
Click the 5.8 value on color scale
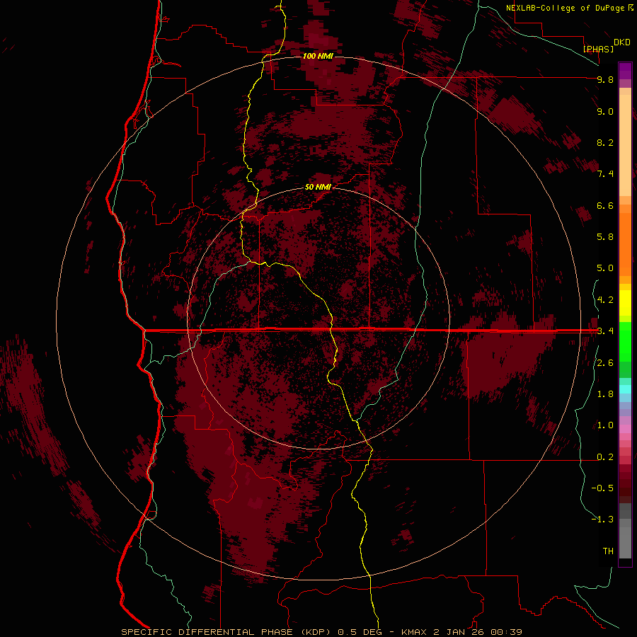[605, 237]
